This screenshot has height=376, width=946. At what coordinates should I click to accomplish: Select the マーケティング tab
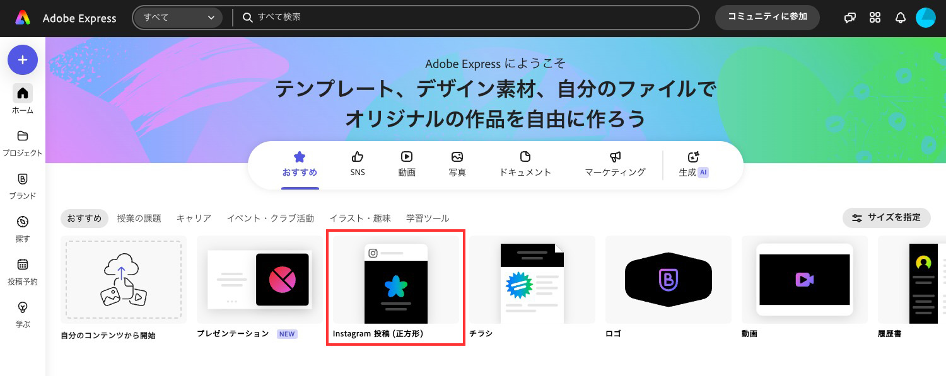tap(616, 164)
